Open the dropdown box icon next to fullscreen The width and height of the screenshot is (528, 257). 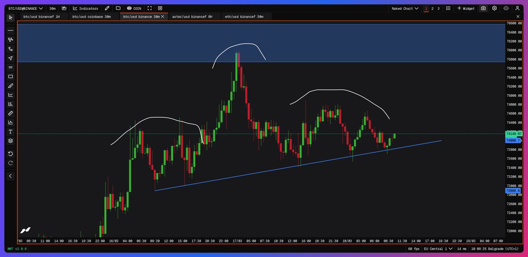(160, 8)
